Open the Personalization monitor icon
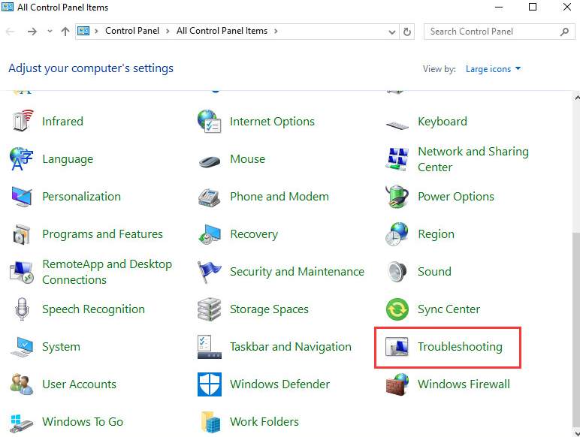The width and height of the screenshot is (580, 437). click(x=23, y=196)
